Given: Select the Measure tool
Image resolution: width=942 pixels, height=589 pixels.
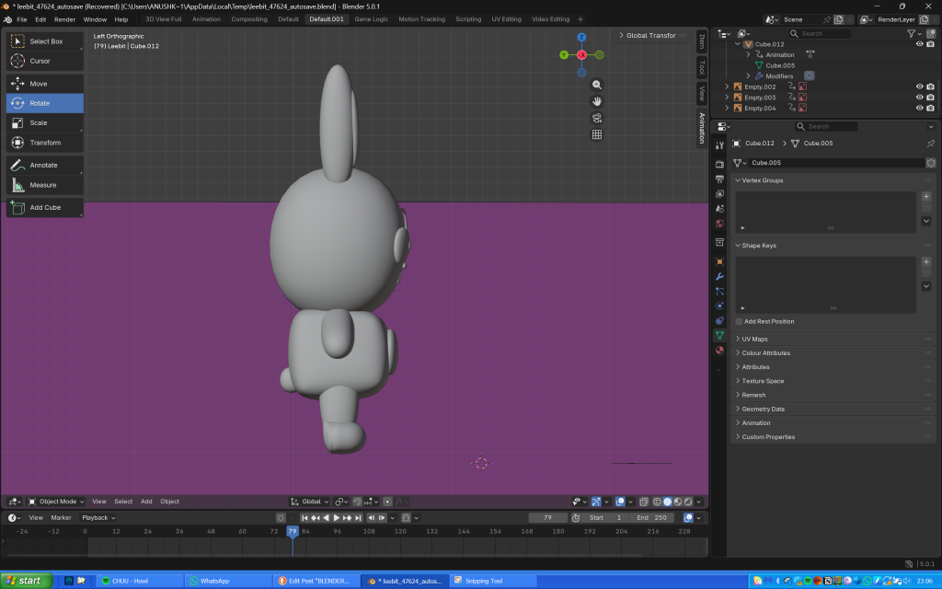Looking at the screenshot, I should 44,185.
